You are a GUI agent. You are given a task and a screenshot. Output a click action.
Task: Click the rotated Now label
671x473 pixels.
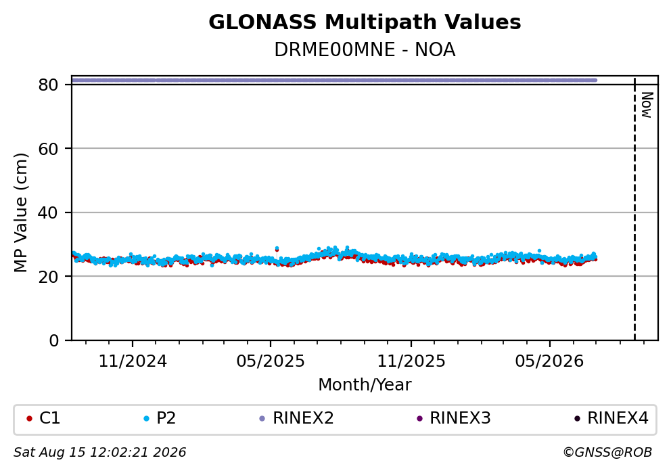click(647, 105)
